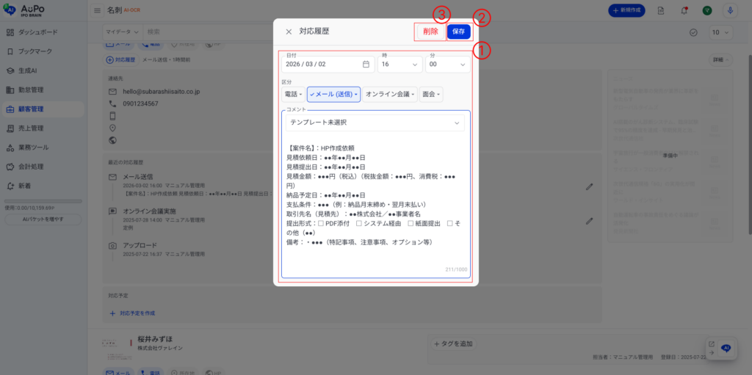Click the microphone voice input icon
This screenshot has width=752, height=375.
point(729,11)
